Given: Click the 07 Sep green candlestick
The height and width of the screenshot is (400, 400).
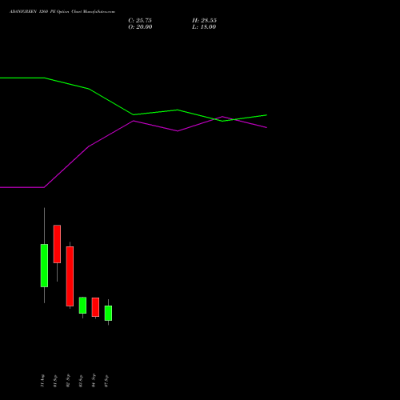Looking at the screenshot, I should click(108, 313).
